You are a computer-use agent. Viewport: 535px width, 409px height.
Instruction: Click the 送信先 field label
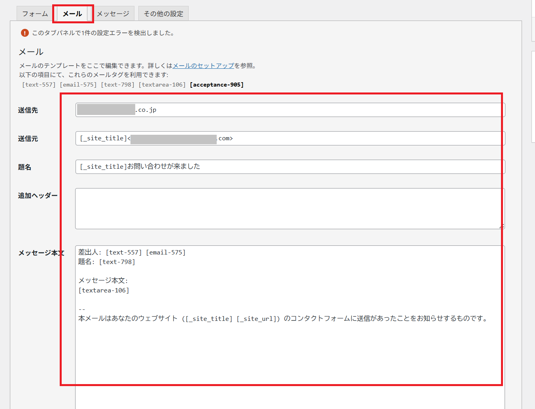[x=28, y=110]
